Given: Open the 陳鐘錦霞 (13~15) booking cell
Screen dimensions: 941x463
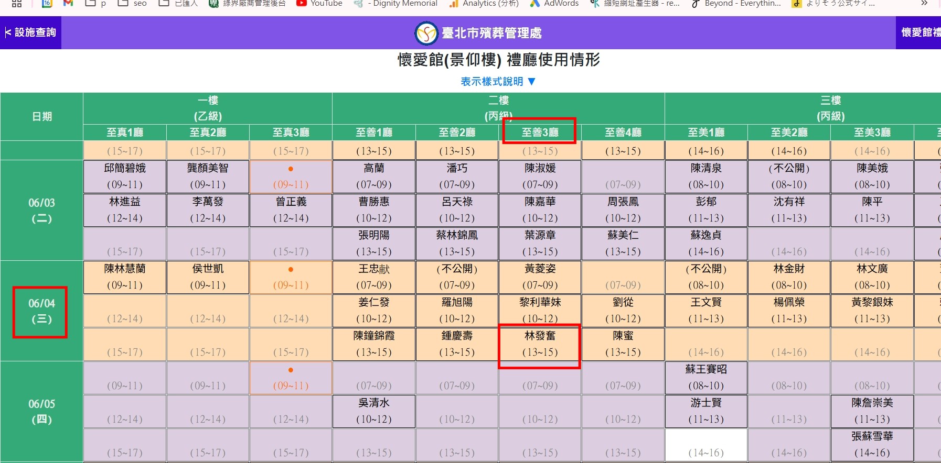Looking at the screenshot, I should pyautogui.click(x=374, y=344).
